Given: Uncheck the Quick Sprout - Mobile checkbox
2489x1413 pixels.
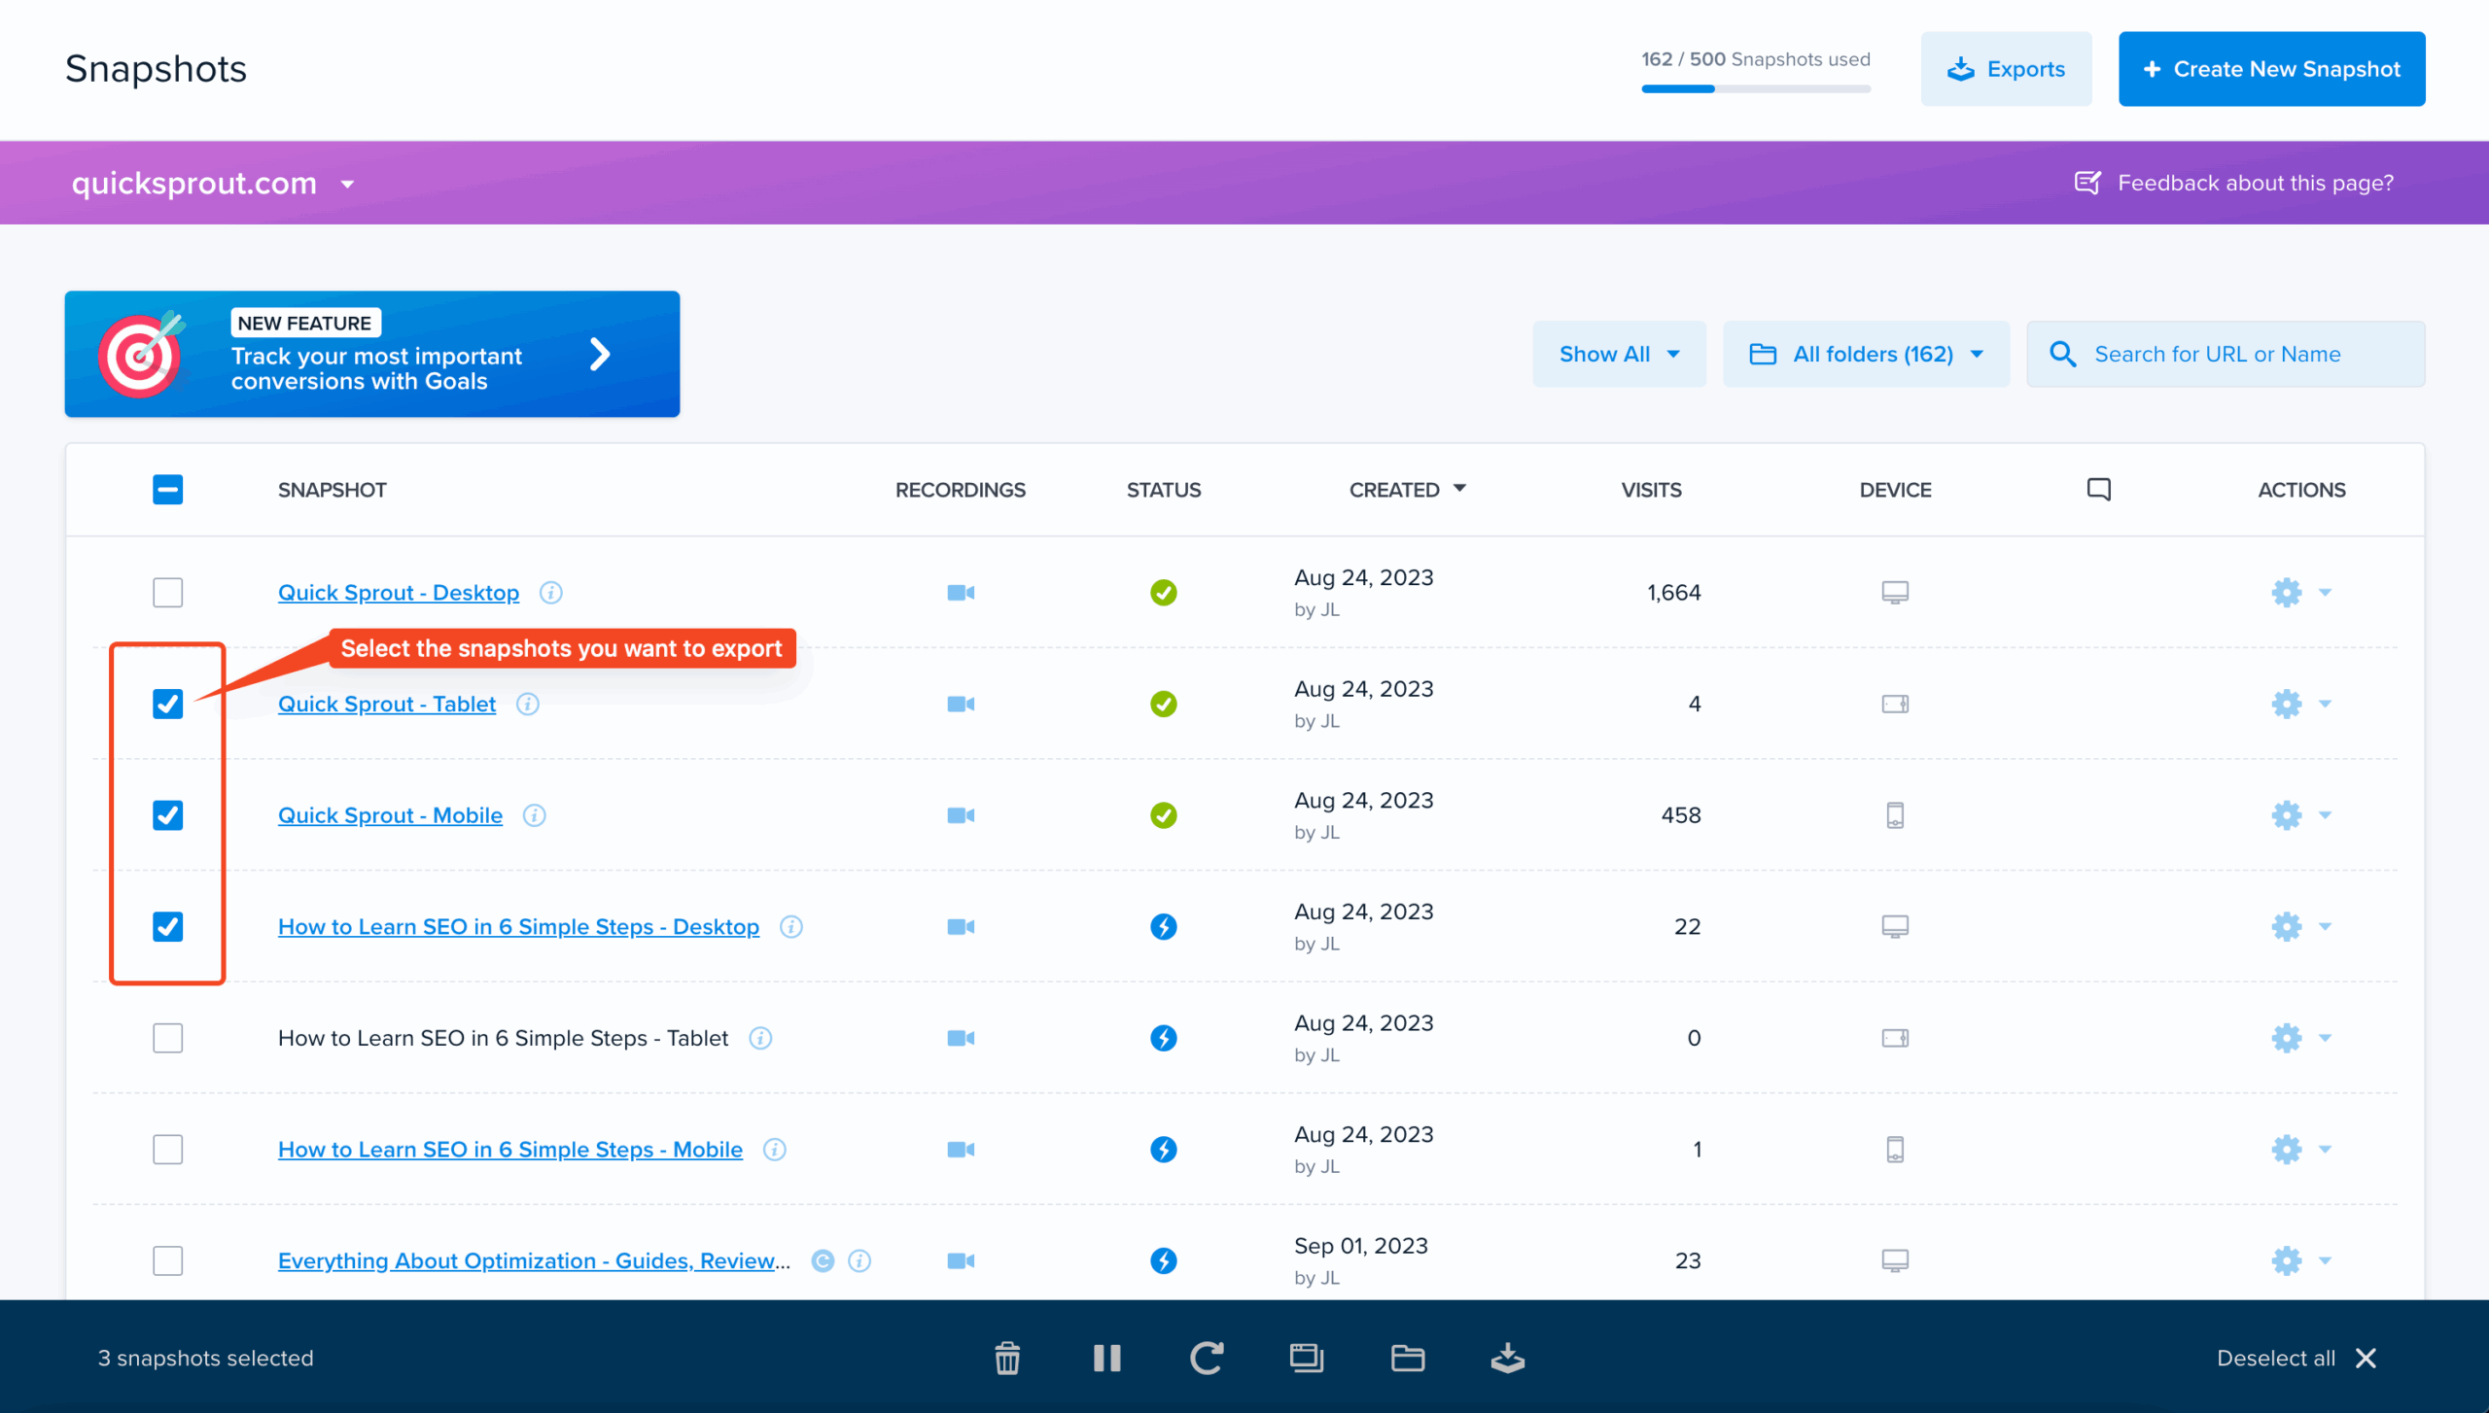Looking at the screenshot, I should tap(168, 814).
